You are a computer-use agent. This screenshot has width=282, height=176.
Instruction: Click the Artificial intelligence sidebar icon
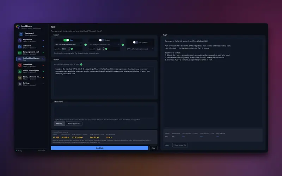click(x=20, y=59)
